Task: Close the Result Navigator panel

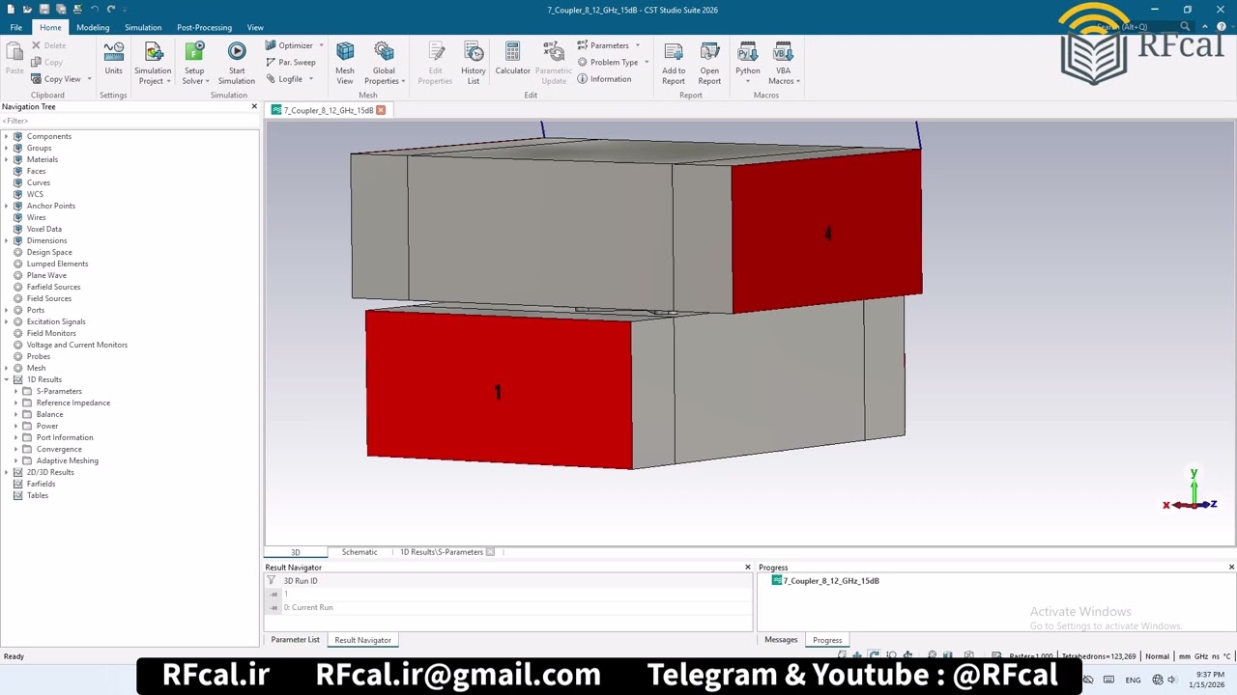Action: (x=747, y=567)
